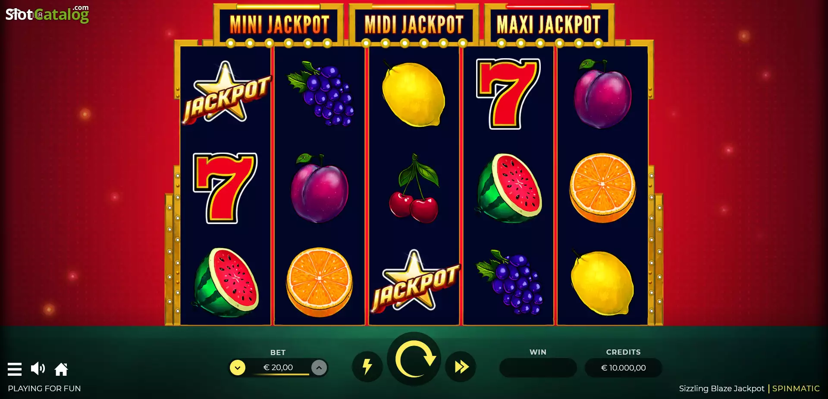Spin the reels with the circular arrow

click(414, 359)
